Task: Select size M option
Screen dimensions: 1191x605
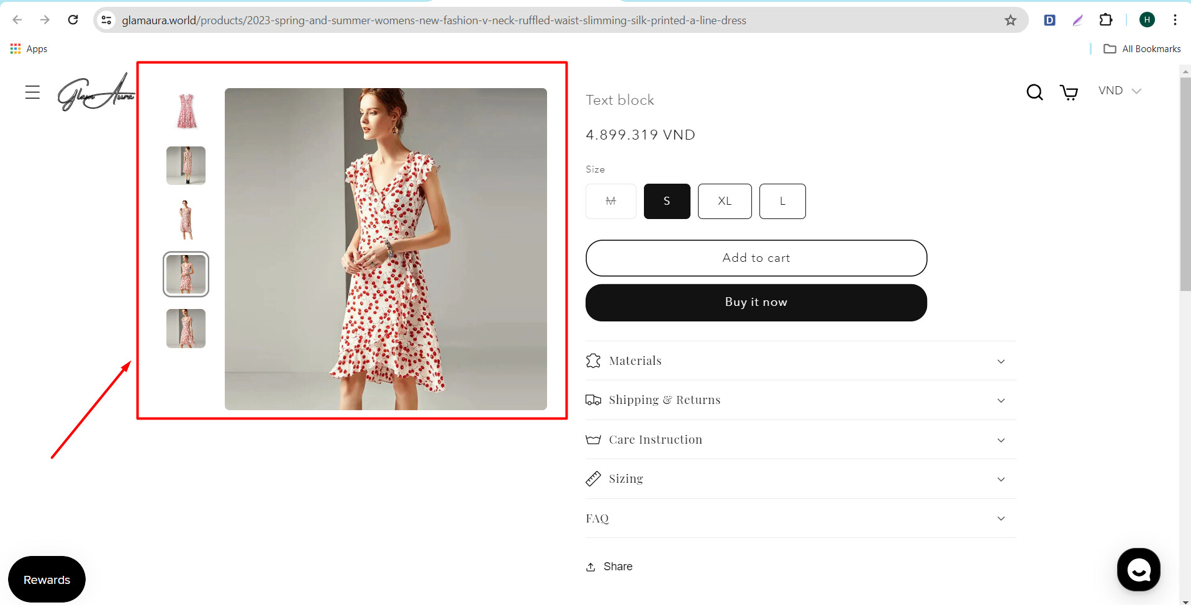Action: tap(611, 201)
